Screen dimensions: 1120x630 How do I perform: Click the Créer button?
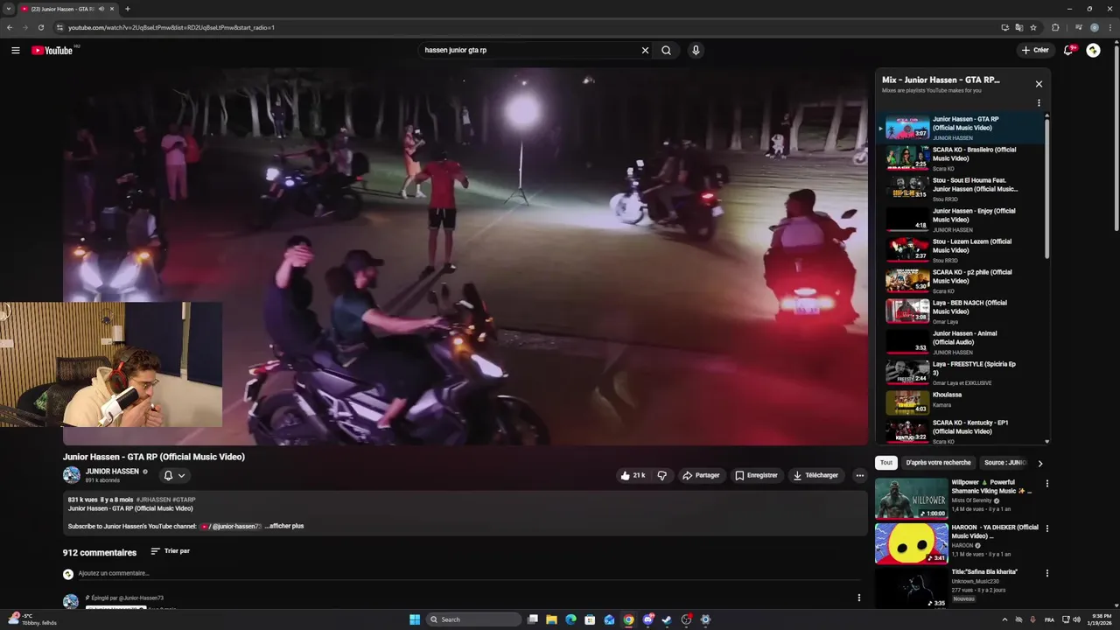point(1035,50)
